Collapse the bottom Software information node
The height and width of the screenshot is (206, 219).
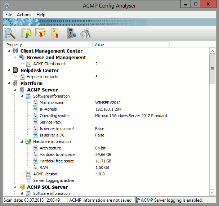[22, 193]
